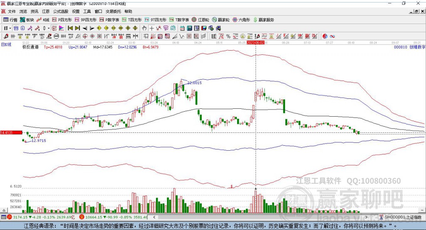
Task: Select the red Gann fan lines icon
Action: tap(153, 36)
